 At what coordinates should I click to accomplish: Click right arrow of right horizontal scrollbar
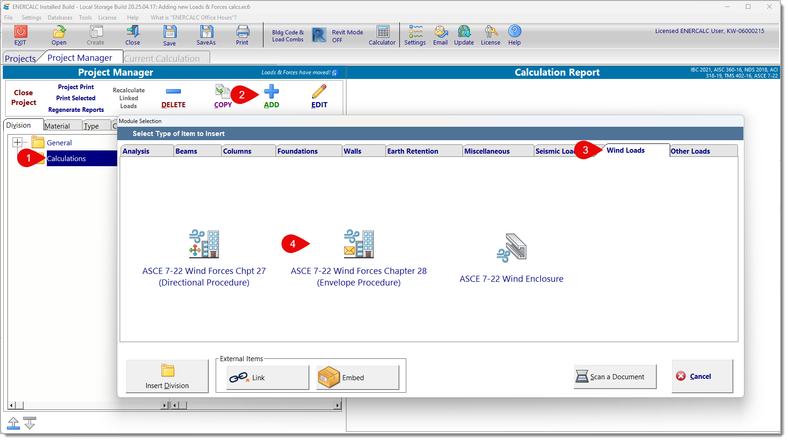tap(337, 405)
